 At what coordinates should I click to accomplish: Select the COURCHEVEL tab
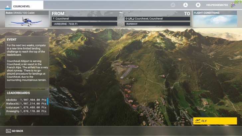click(x=28, y=5)
